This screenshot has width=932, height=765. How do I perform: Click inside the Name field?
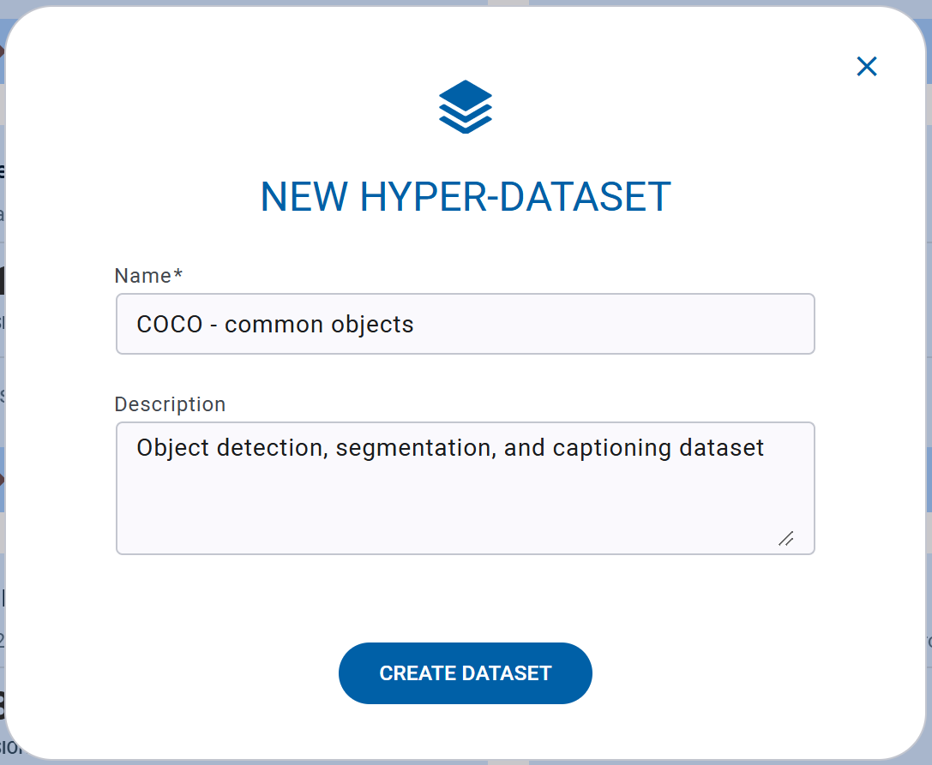(465, 324)
